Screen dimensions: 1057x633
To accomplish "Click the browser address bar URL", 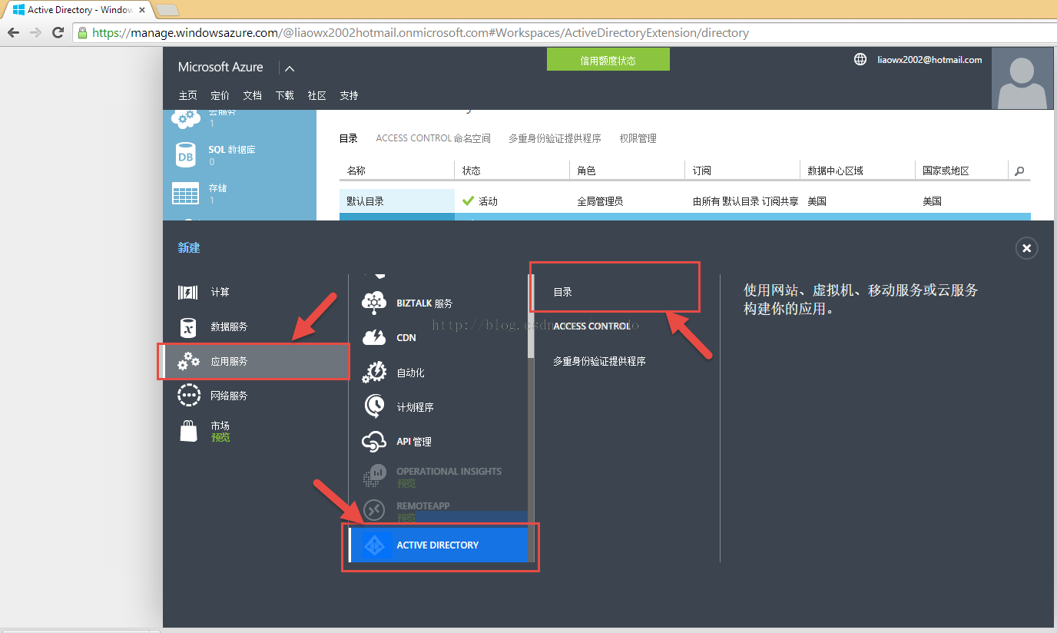I will pos(420,33).
